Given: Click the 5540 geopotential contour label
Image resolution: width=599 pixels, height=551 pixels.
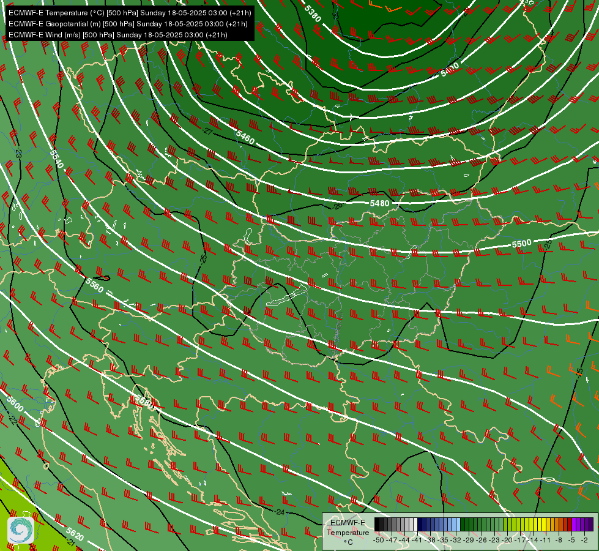Looking at the screenshot, I should point(56,159).
